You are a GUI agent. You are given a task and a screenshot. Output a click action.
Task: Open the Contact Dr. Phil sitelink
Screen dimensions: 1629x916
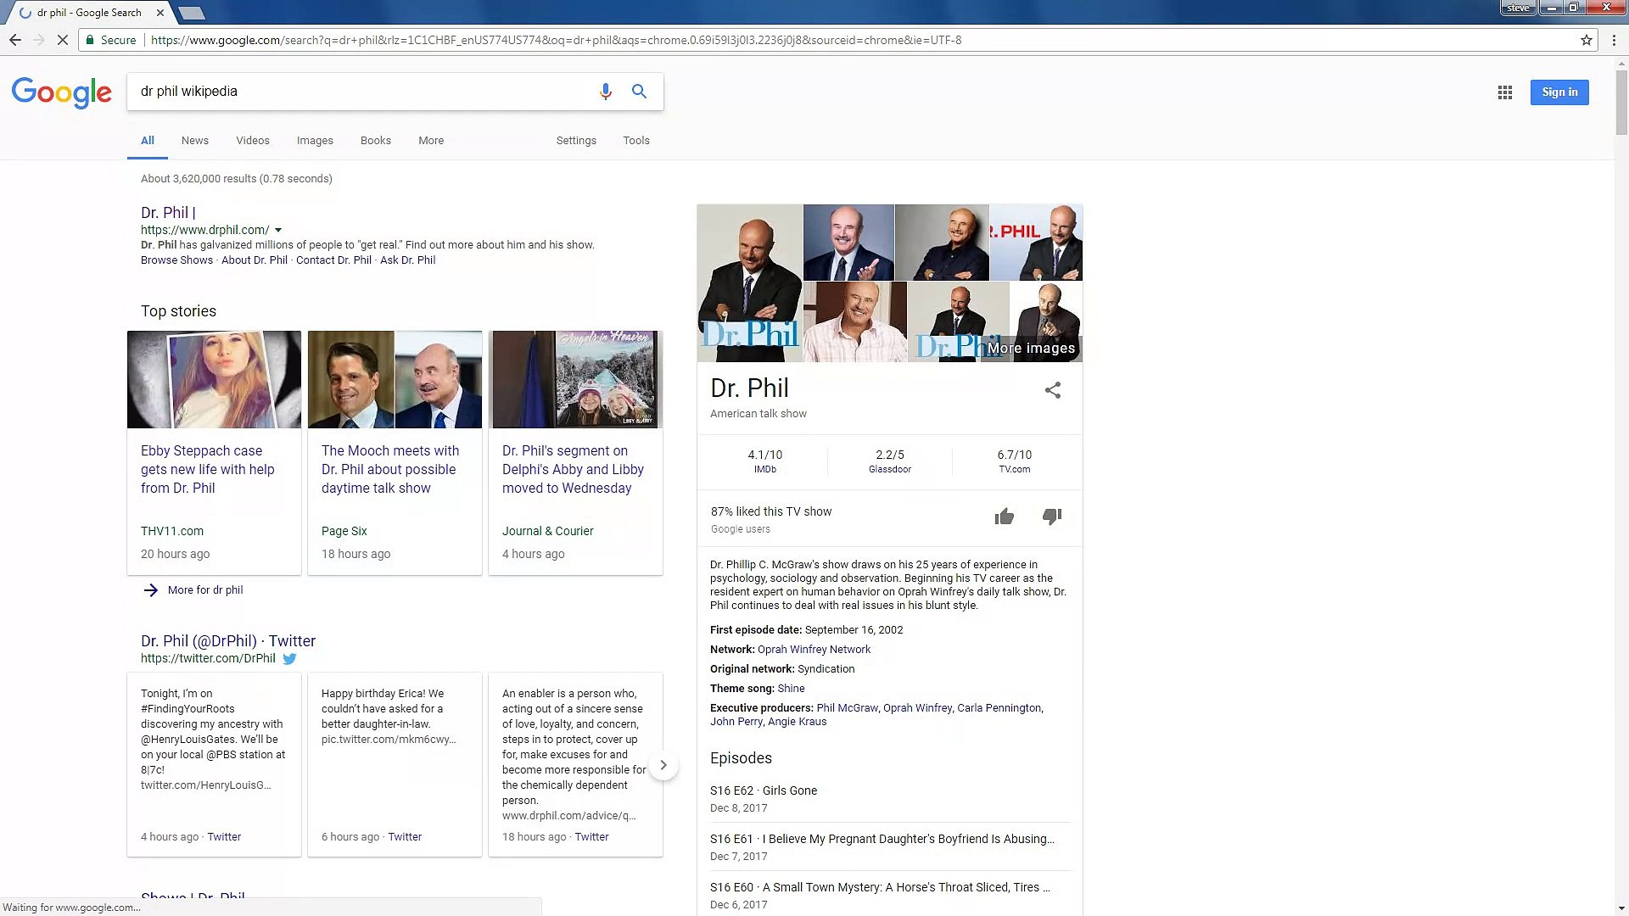click(x=333, y=260)
